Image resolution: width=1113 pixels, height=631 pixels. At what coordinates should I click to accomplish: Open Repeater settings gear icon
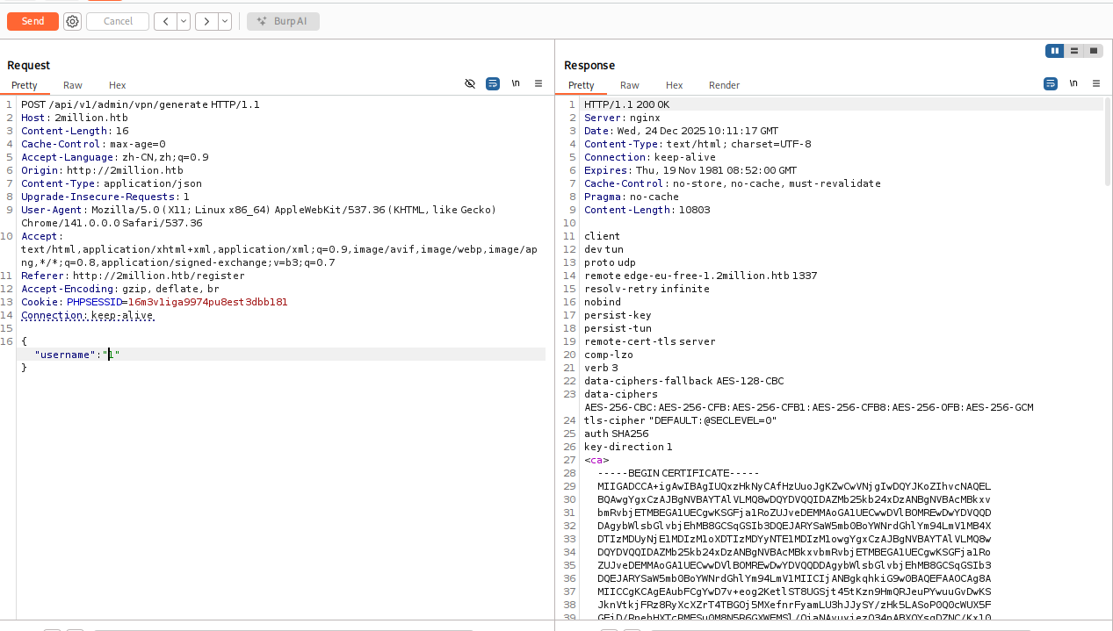pos(73,21)
